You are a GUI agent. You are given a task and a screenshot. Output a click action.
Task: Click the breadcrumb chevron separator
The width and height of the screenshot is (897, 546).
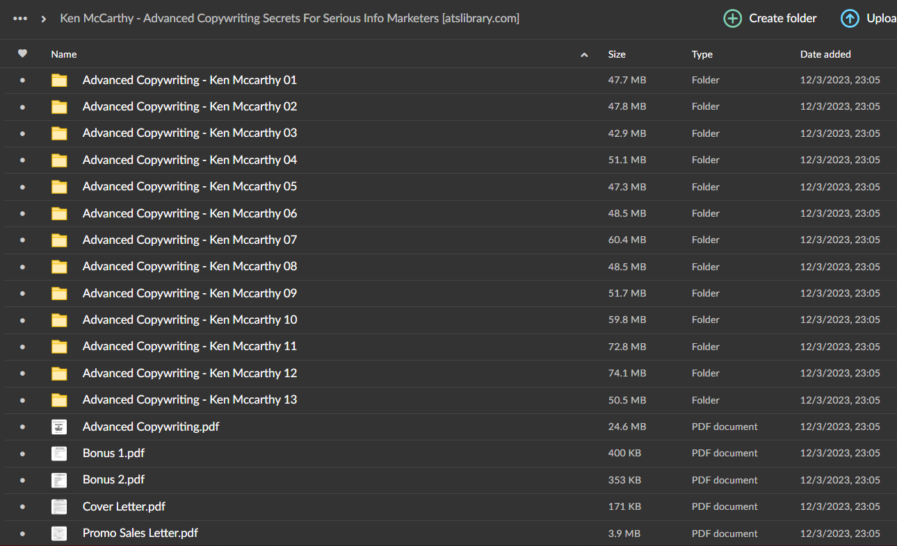coord(44,19)
